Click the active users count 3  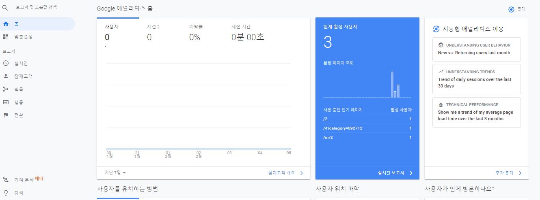pyautogui.click(x=328, y=43)
